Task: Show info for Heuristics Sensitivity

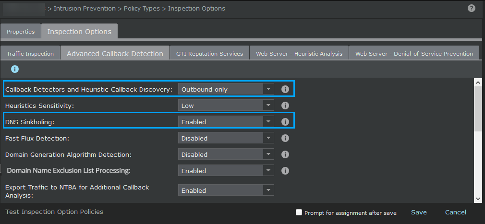Action: tap(285, 106)
